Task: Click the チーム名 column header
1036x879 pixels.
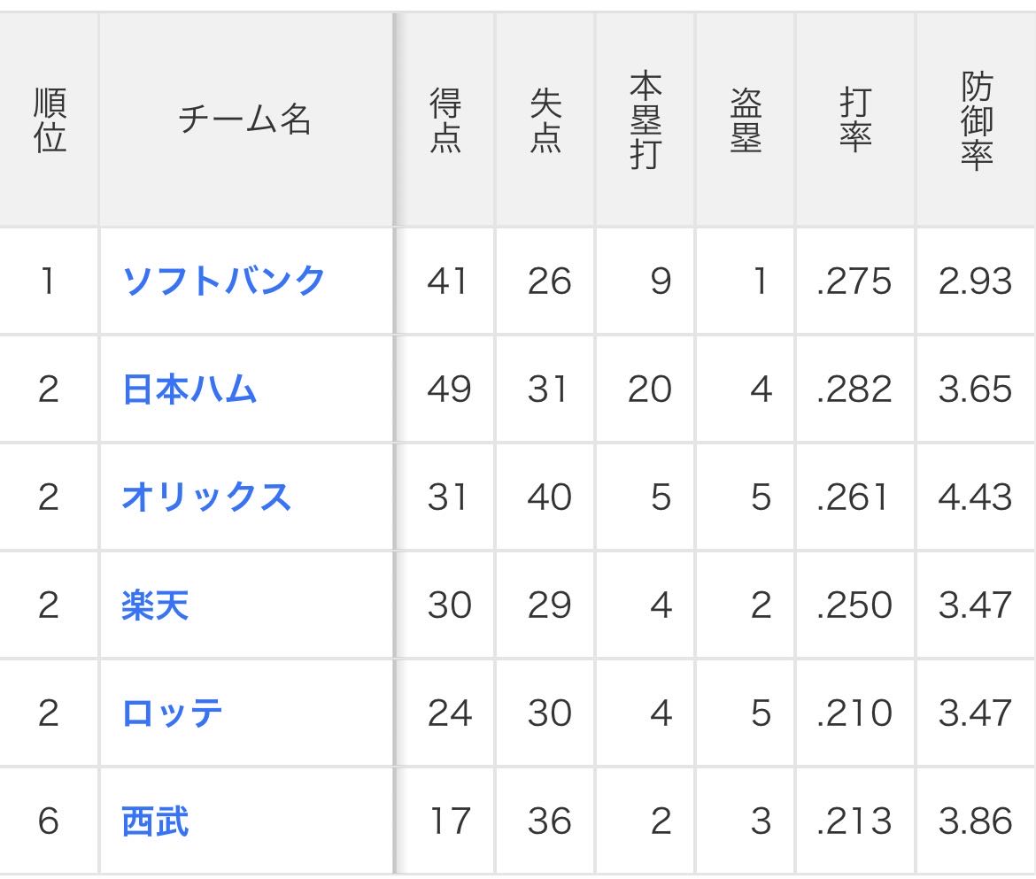Action: point(244,120)
